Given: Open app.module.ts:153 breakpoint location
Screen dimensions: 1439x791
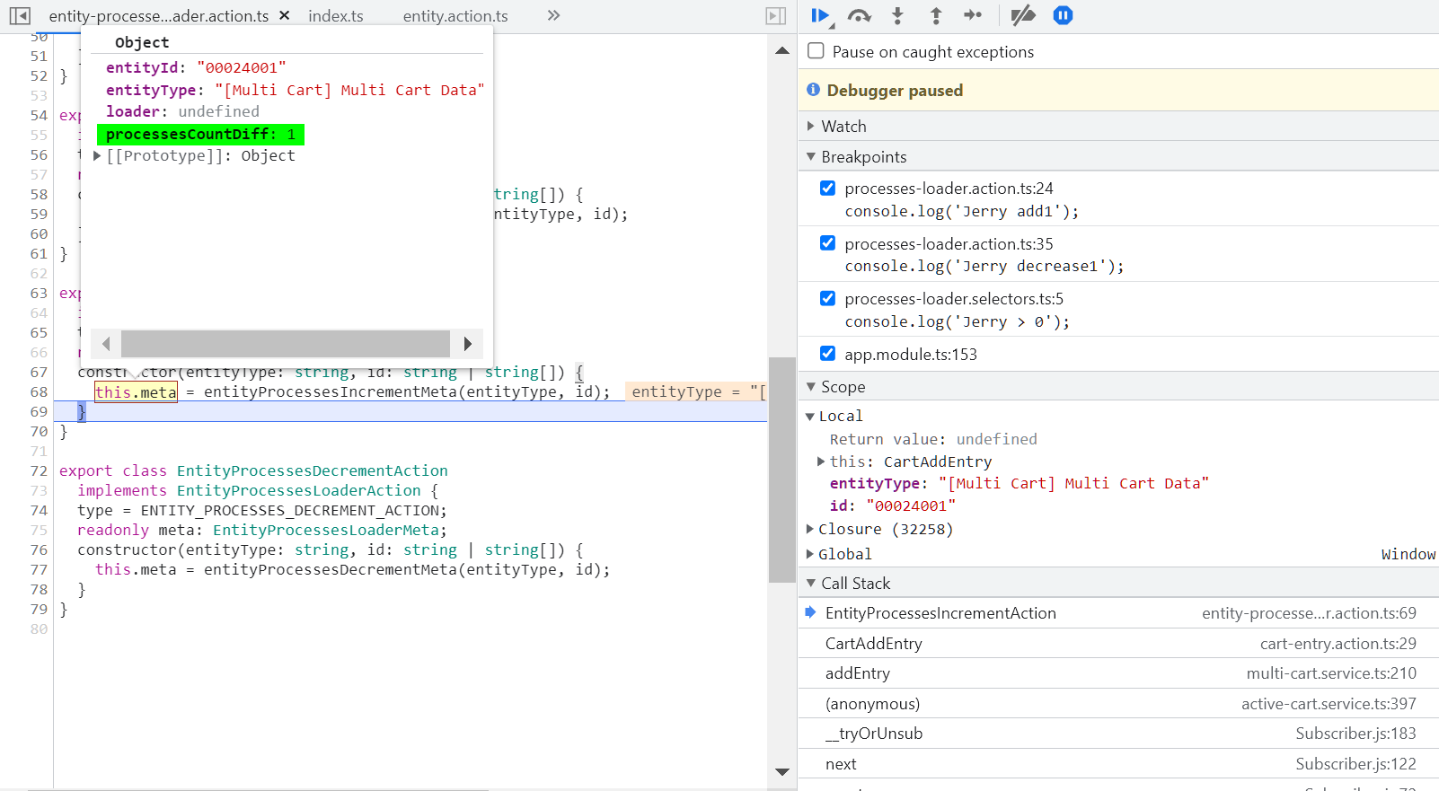Looking at the screenshot, I should pyautogui.click(x=911, y=355).
